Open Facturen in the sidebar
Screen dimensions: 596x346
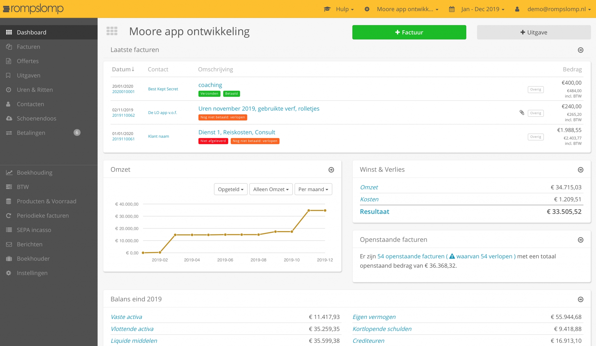click(x=29, y=47)
